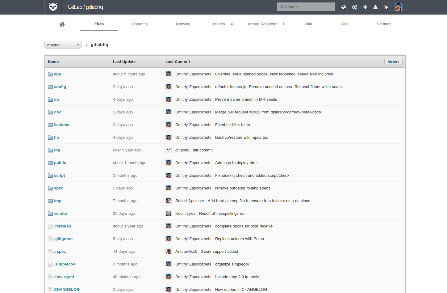Switch to the Commits tab
Viewport: 447px width, 293px height.
[x=140, y=24]
